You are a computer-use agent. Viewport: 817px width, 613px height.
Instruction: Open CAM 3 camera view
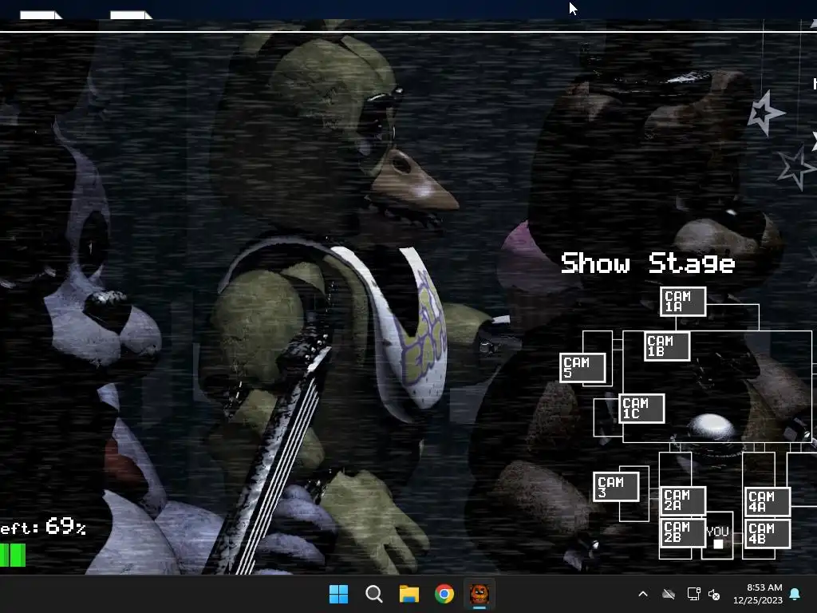[x=617, y=487]
